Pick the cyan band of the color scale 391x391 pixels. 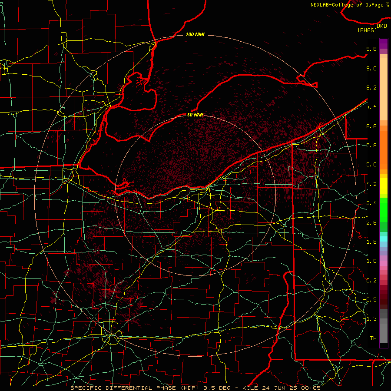tap(384, 239)
